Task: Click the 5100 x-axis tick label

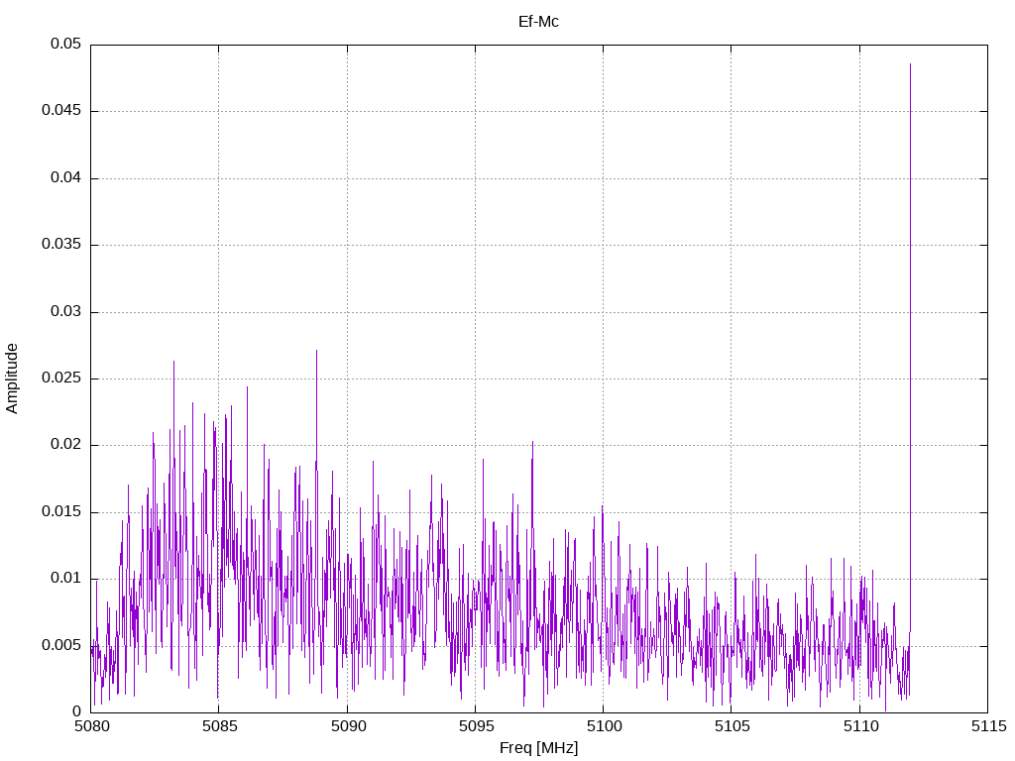Action: pyautogui.click(x=603, y=726)
